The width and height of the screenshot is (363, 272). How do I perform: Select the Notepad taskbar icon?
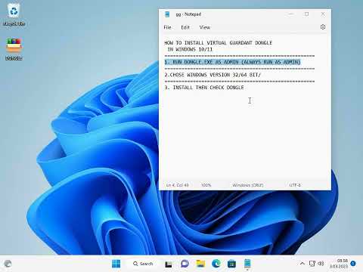247,264
